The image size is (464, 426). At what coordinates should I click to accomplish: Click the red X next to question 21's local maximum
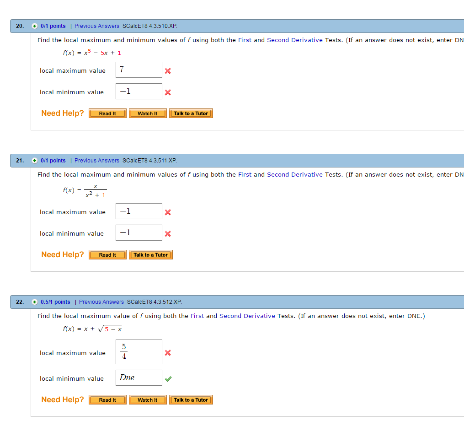coord(168,212)
